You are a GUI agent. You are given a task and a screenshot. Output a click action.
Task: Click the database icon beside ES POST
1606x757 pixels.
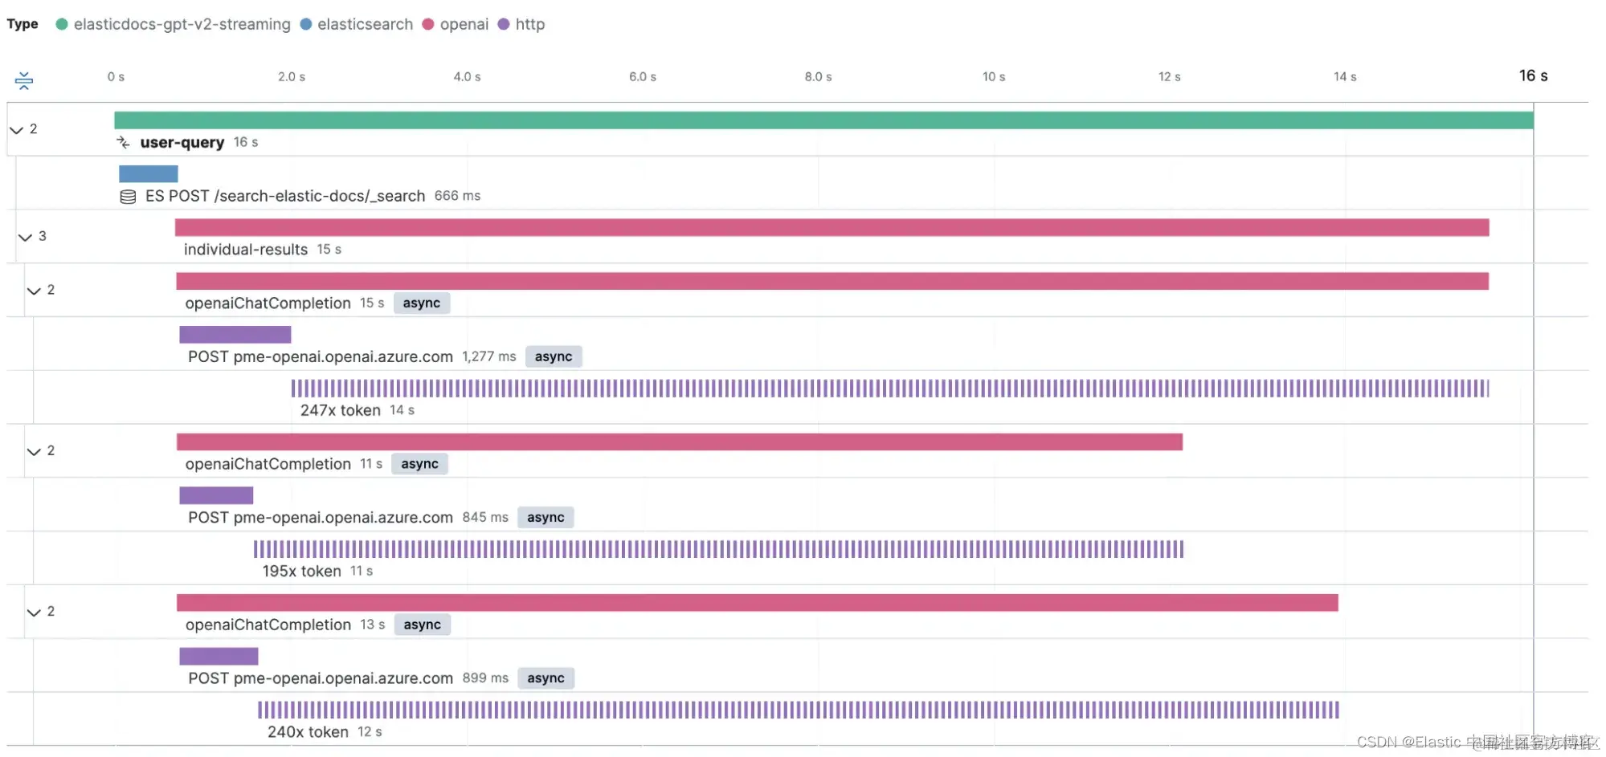pyautogui.click(x=128, y=197)
